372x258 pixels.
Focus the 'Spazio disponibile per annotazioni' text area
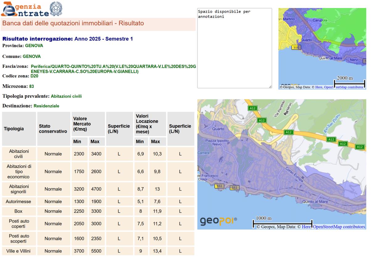[234, 48]
